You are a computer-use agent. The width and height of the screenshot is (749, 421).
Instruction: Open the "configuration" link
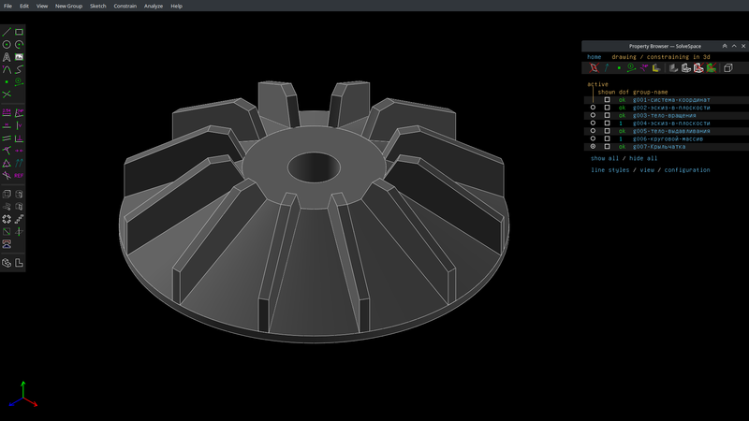click(687, 170)
